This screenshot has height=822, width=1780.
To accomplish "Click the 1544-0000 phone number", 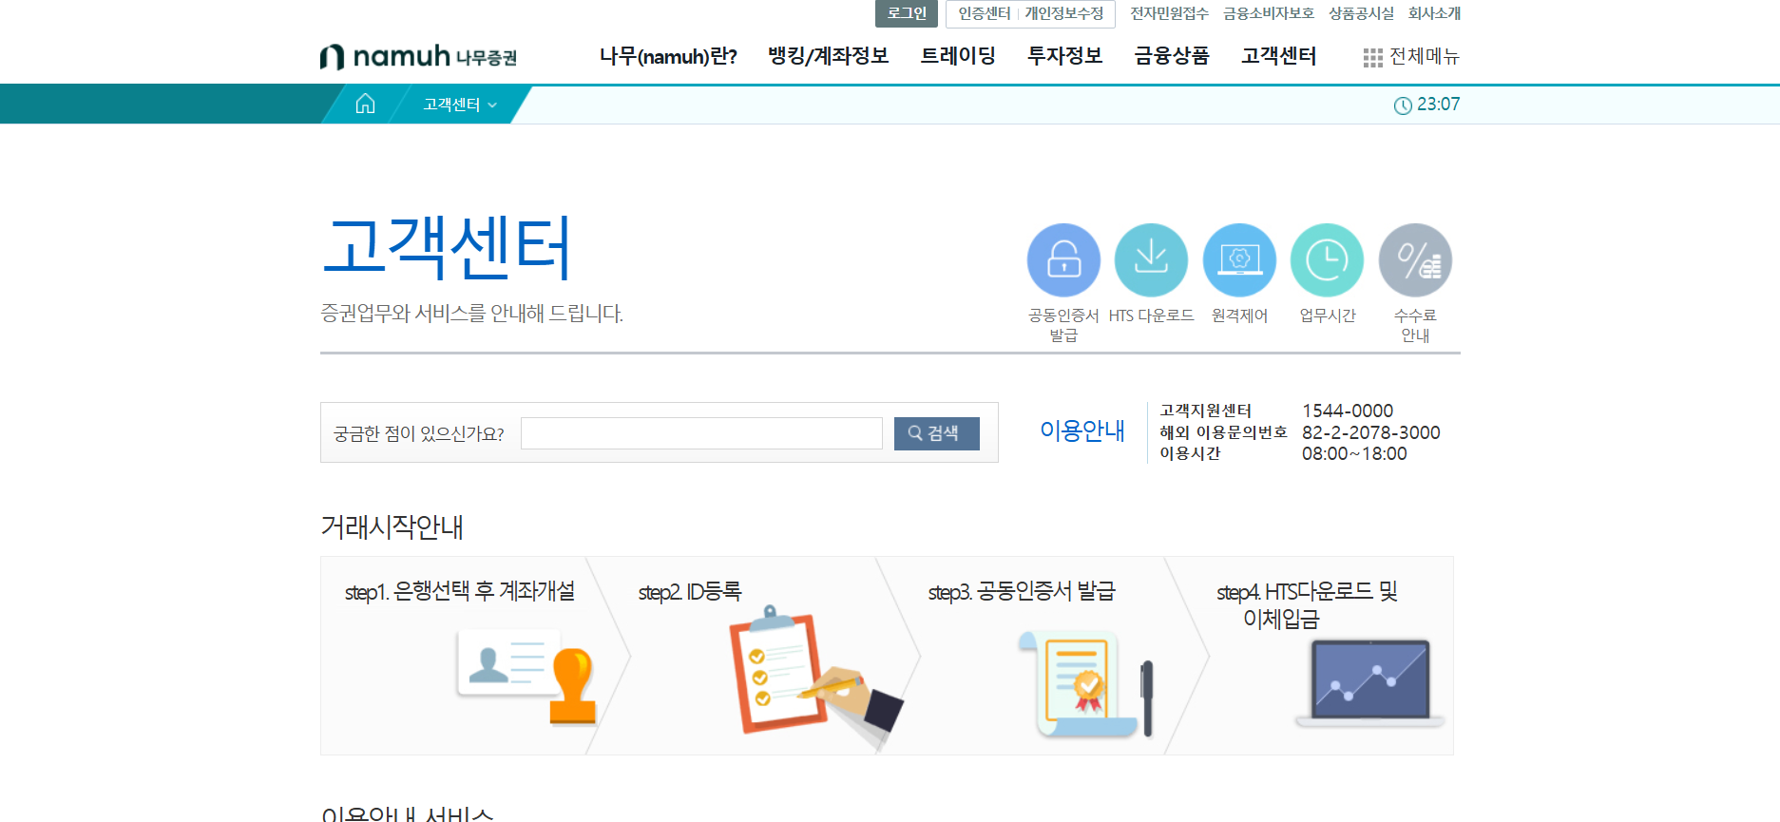I will (x=1348, y=411).
